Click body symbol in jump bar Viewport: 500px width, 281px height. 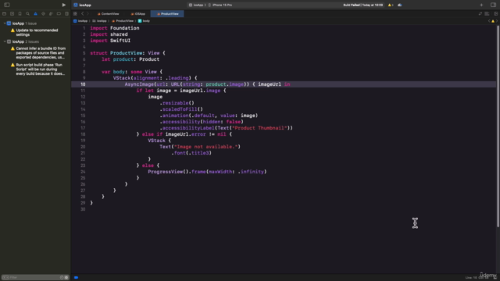click(x=144, y=21)
